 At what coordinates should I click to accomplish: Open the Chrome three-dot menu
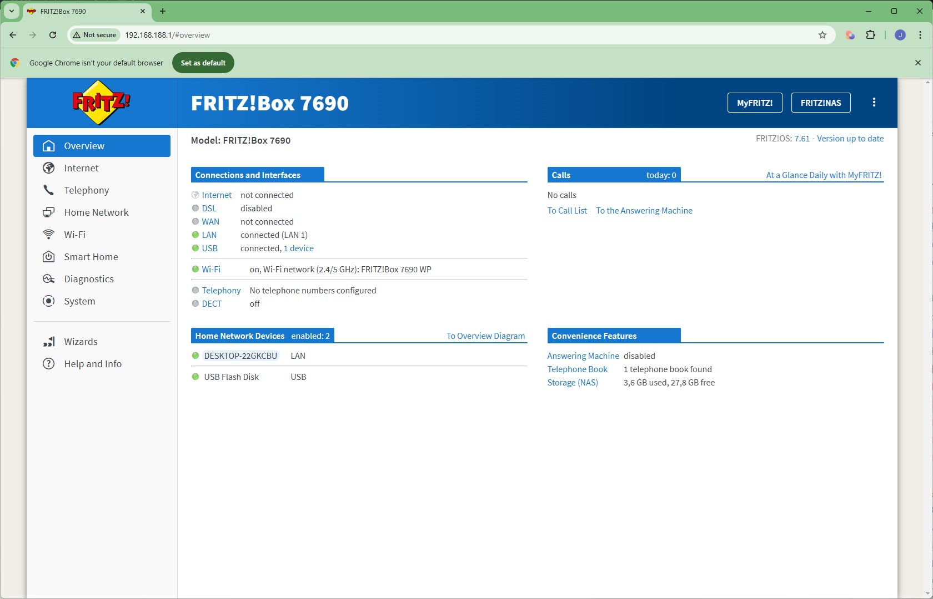[920, 35]
